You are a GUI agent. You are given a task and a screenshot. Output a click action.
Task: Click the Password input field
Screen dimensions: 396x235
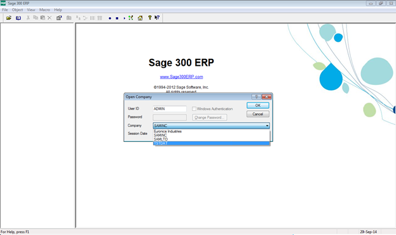coord(170,117)
